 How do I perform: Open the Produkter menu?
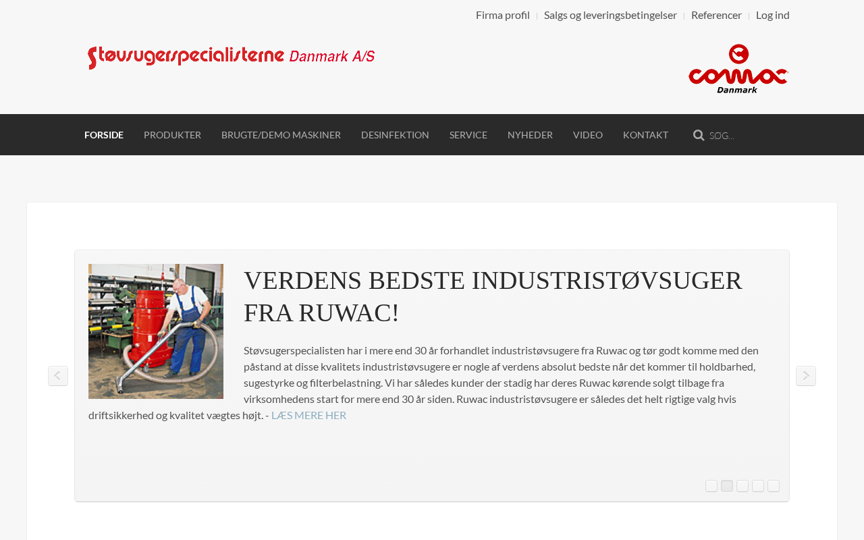point(172,135)
